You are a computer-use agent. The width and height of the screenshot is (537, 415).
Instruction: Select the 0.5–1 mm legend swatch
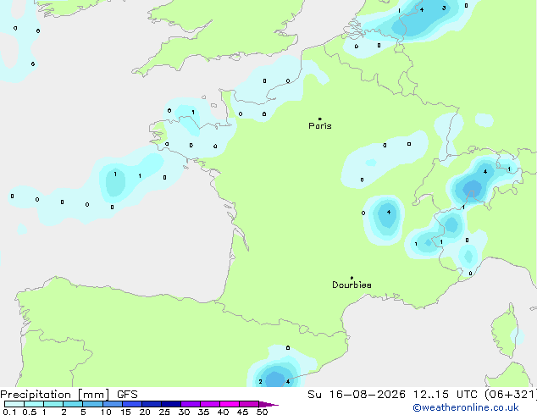pos(34,404)
